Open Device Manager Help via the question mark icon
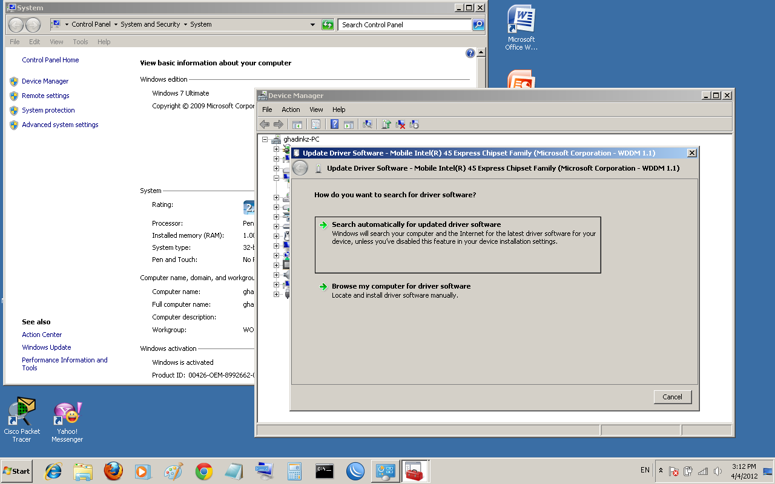The height and width of the screenshot is (484, 775). 334,124
